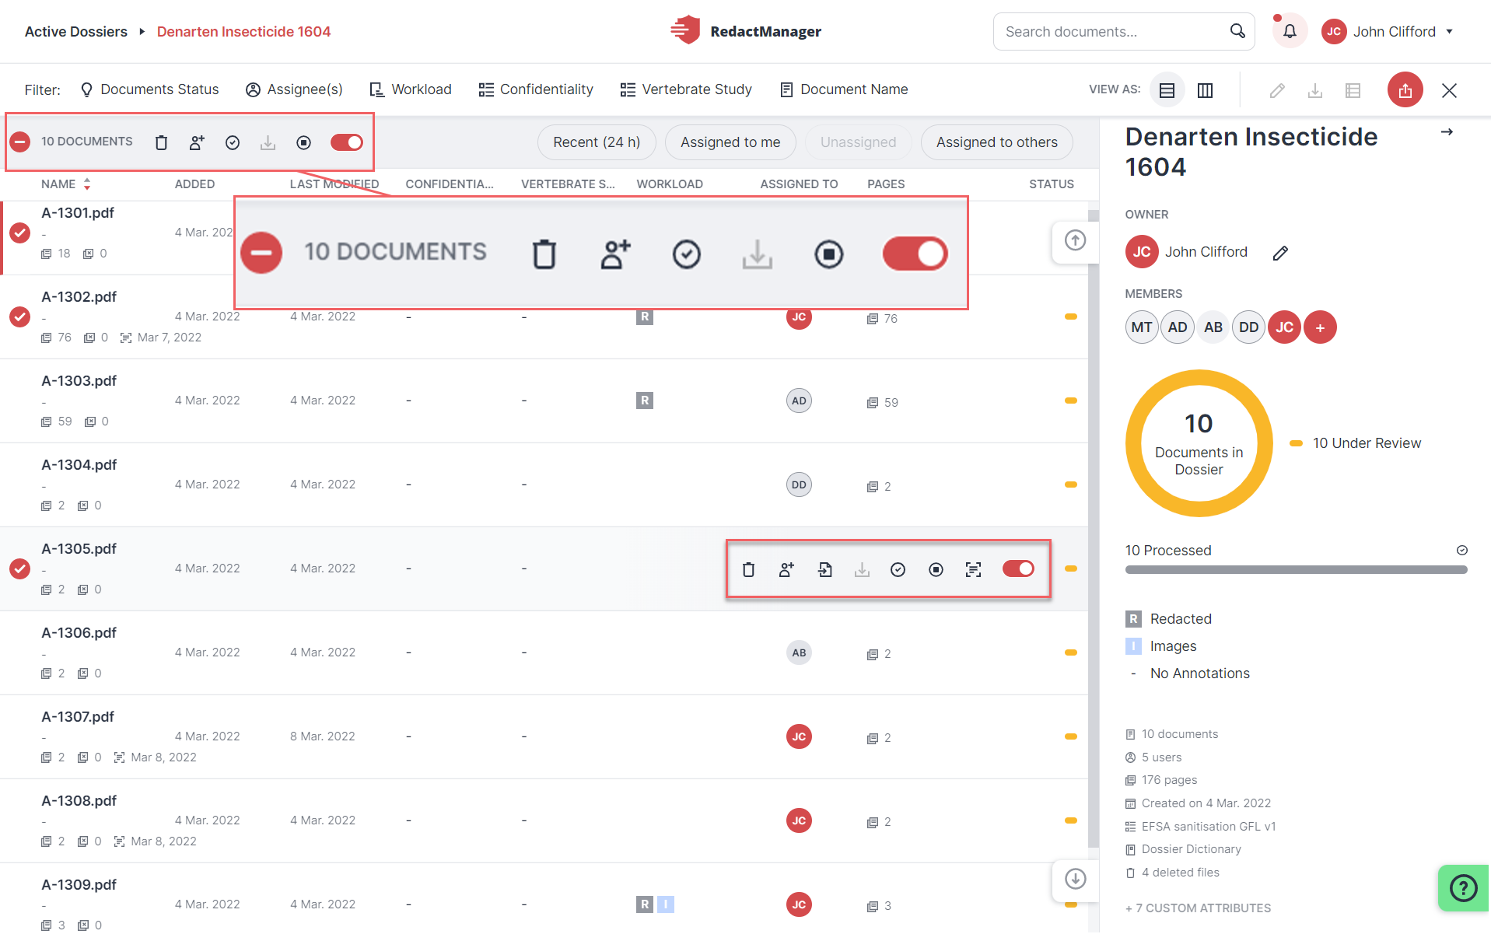Image resolution: width=1491 pixels, height=934 pixels.
Task: Click the 10 Processed progress bar
Action: (1296, 570)
